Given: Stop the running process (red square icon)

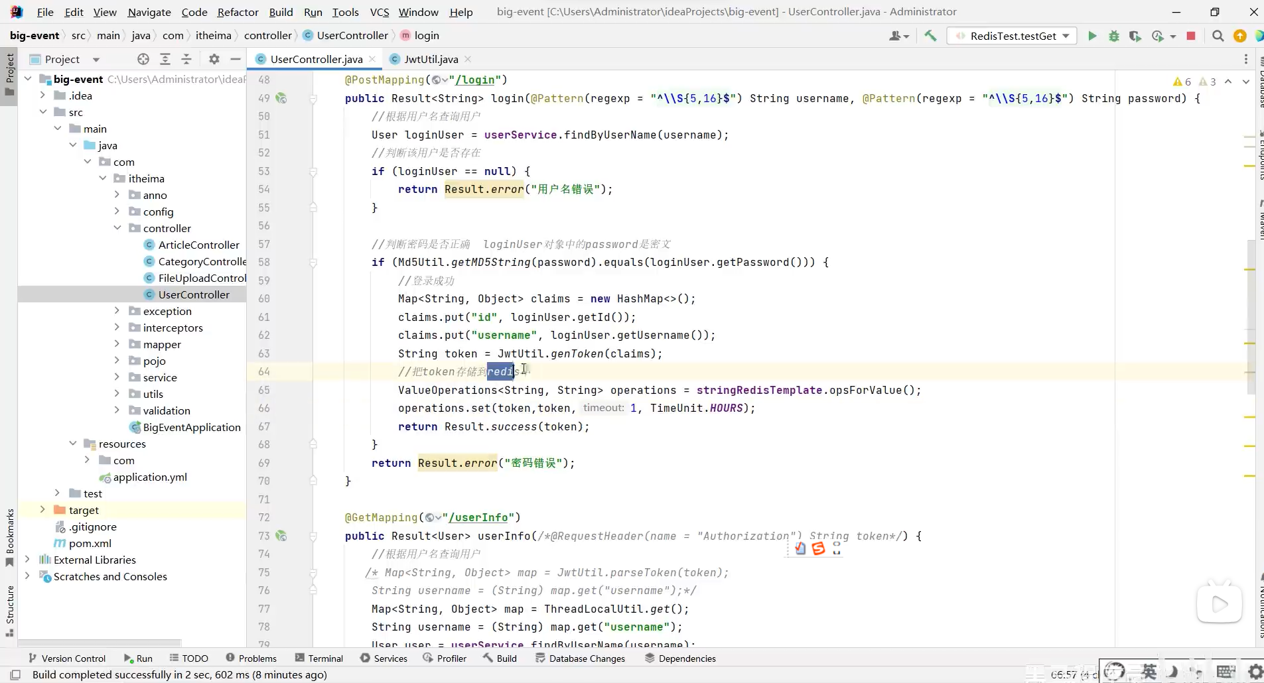Looking at the screenshot, I should pyautogui.click(x=1192, y=36).
